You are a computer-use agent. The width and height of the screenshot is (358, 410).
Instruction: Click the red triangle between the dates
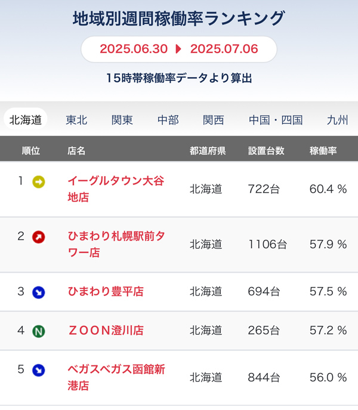coord(178,49)
